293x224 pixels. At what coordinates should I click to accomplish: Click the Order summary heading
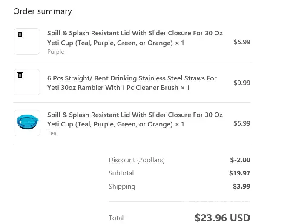43,11
